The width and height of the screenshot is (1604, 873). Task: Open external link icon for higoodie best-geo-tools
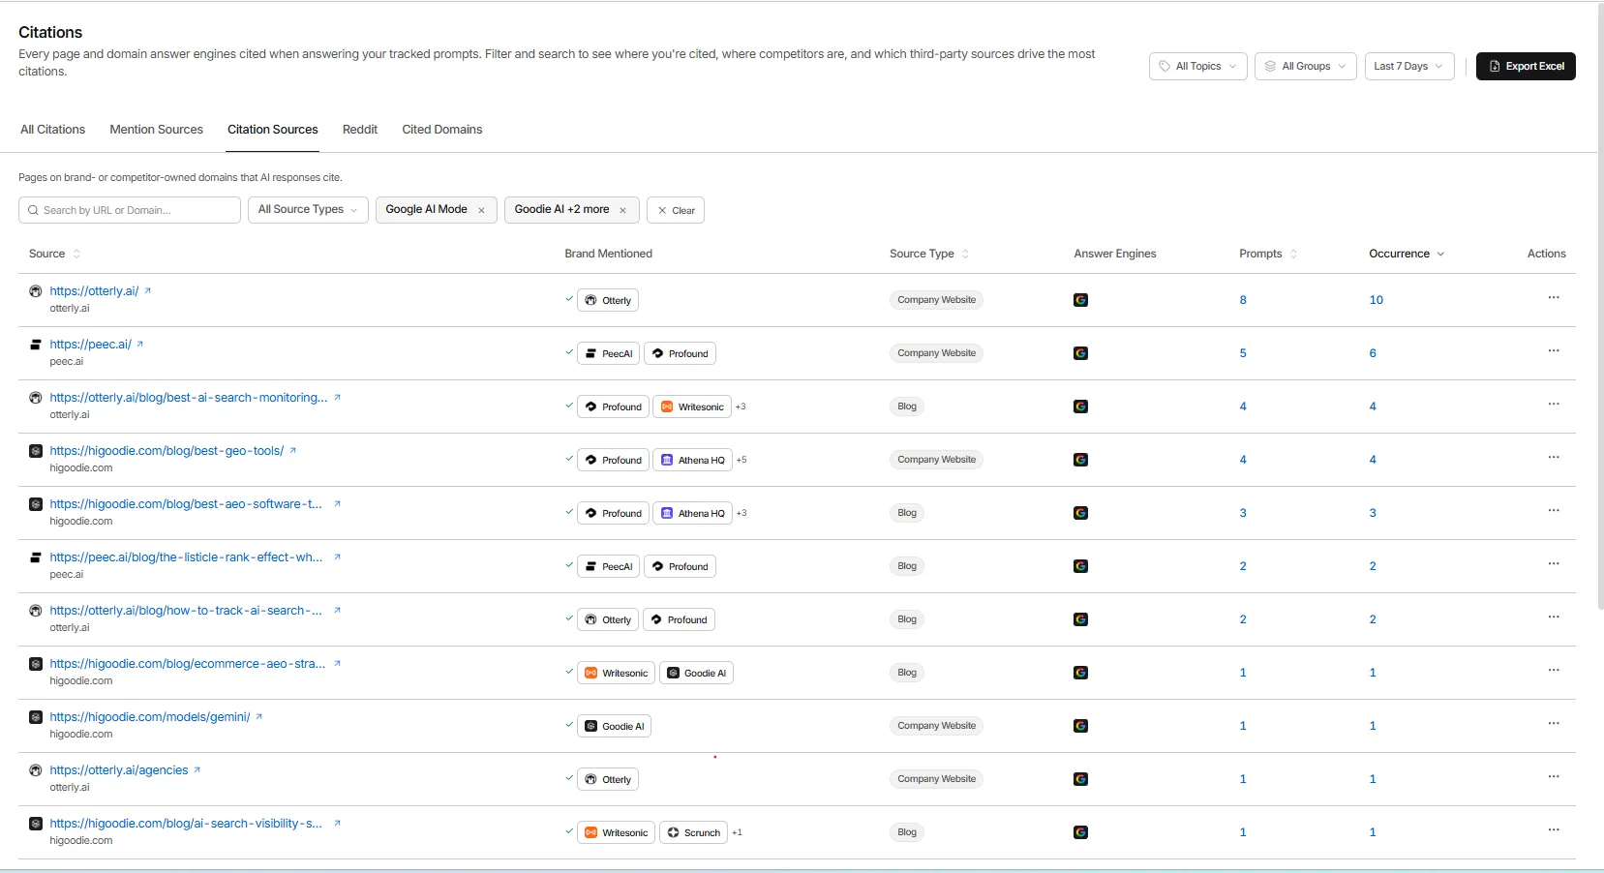pyautogui.click(x=292, y=450)
